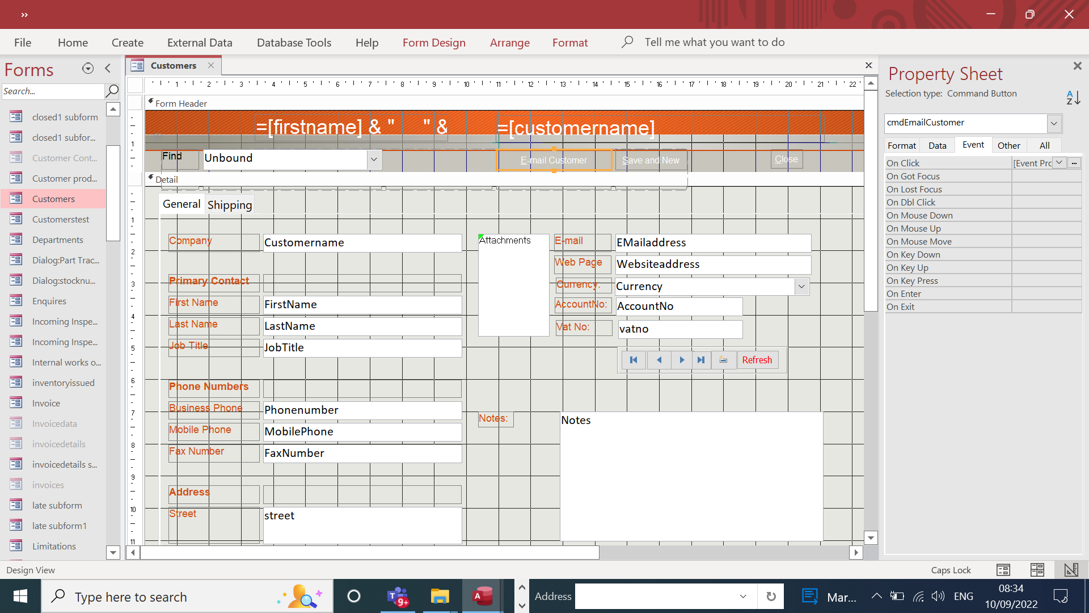This screenshot has height=613, width=1089.
Task: Click Tell me what you want to do
Action: coord(714,42)
